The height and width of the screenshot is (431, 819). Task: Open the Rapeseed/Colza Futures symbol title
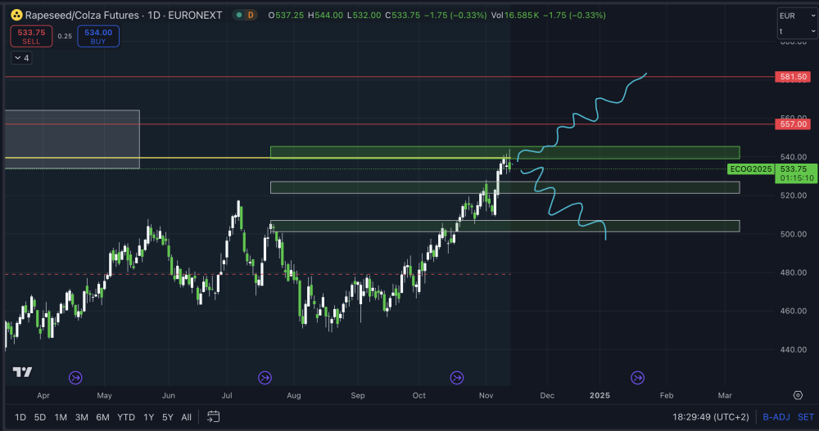point(124,16)
